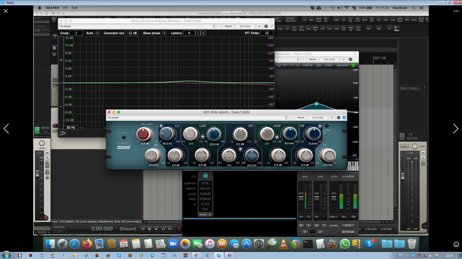
Task: Open the preset dropdown arrows in the DMGAudio window
Action: pyautogui.click(x=298, y=59)
